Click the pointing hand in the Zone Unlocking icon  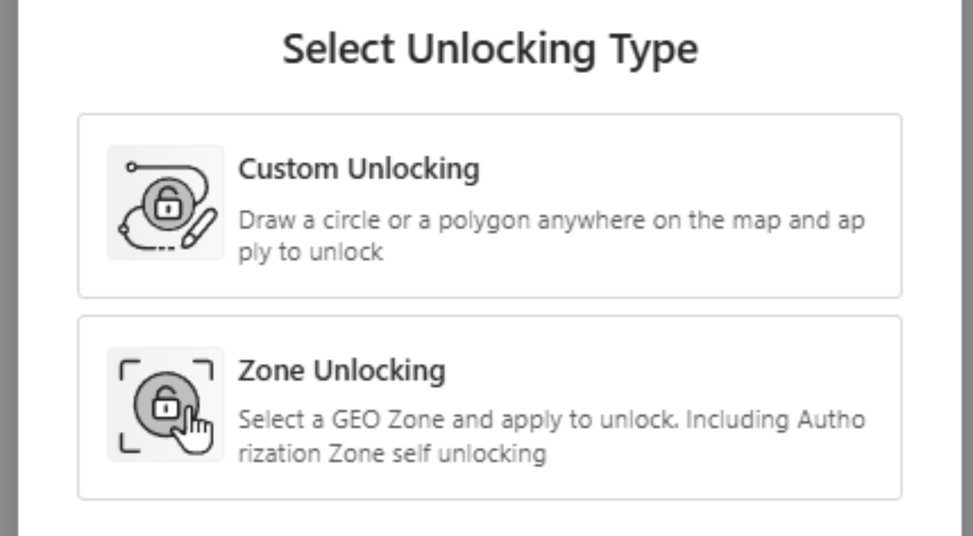coord(194,430)
